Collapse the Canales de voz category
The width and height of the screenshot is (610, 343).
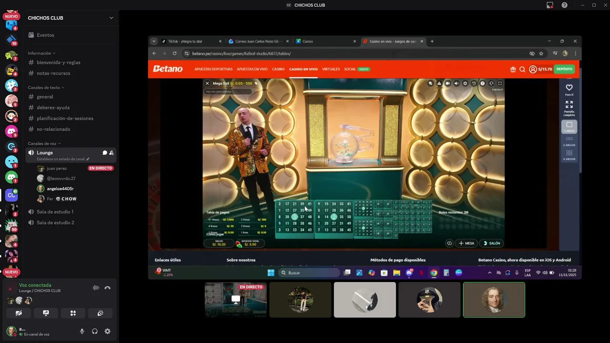(44, 143)
